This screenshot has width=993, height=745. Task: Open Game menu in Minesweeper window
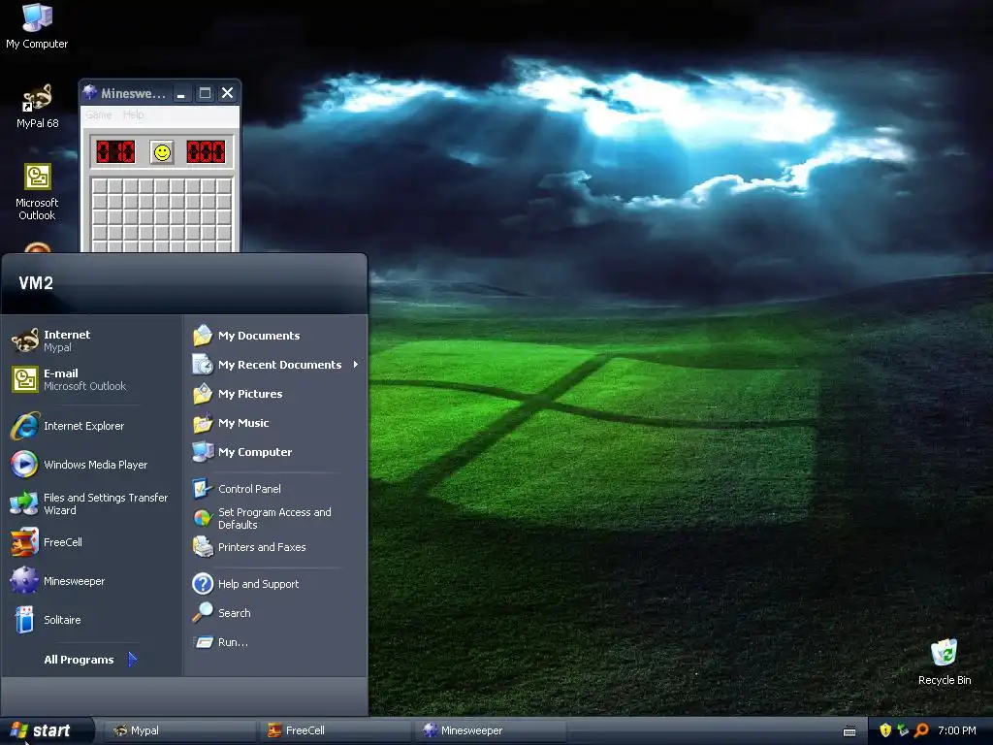tap(98, 114)
